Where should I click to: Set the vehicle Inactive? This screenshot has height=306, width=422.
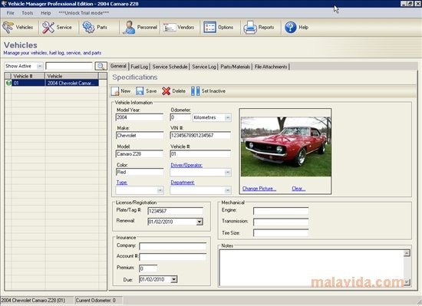[208, 91]
